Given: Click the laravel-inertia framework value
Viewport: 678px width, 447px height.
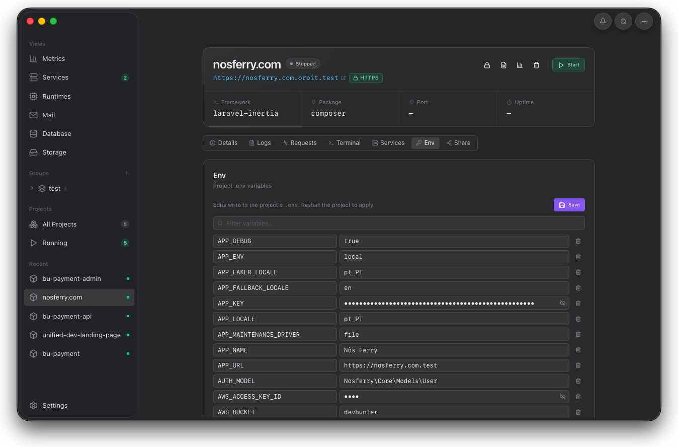Looking at the screenshot, I should click(x=245, y=113).
